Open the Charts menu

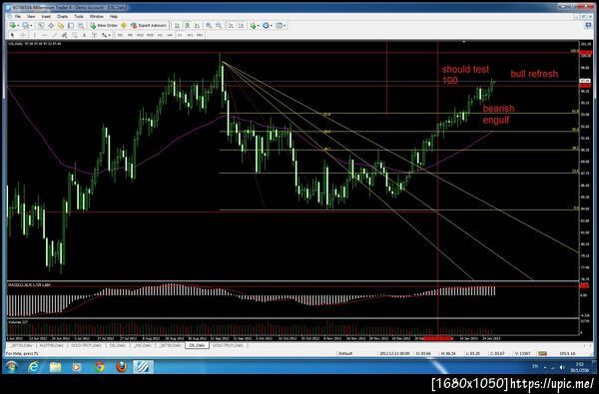62,17
